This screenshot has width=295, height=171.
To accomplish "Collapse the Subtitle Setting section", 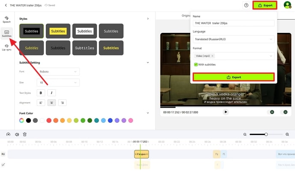I will point(148,62).
